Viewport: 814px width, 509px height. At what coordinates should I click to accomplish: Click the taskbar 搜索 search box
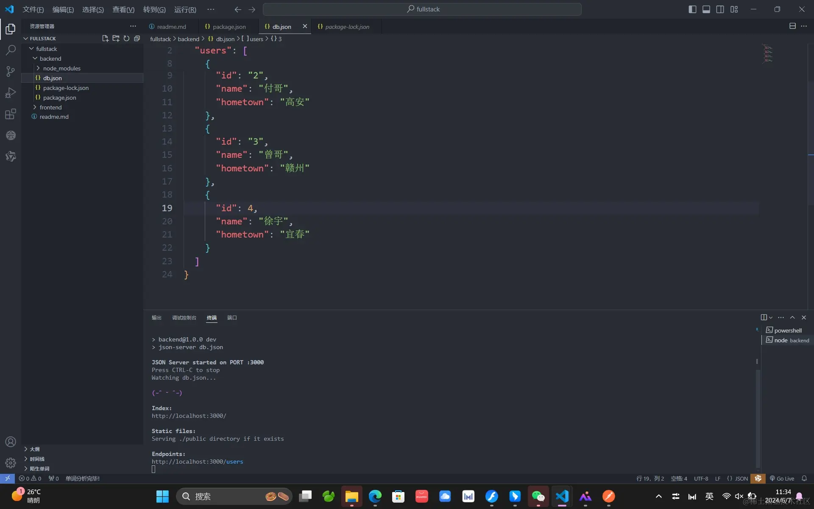point(234,496)
